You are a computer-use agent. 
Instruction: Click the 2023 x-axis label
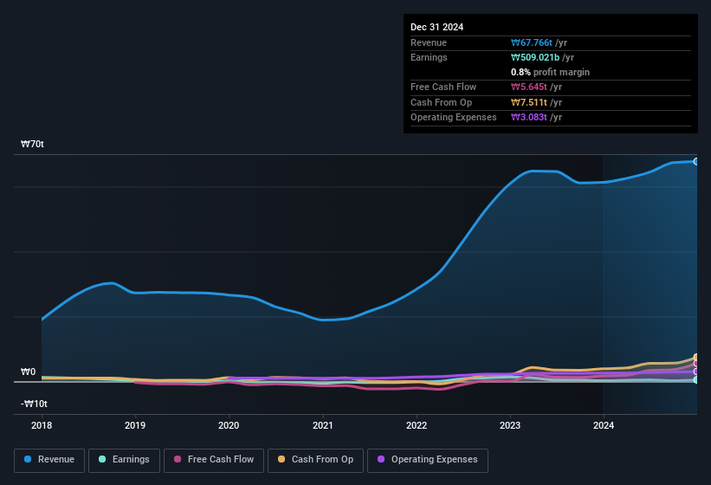point(510,425)
